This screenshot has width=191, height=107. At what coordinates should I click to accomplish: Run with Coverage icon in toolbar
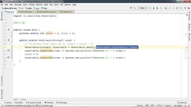click(x=157, y=8)
